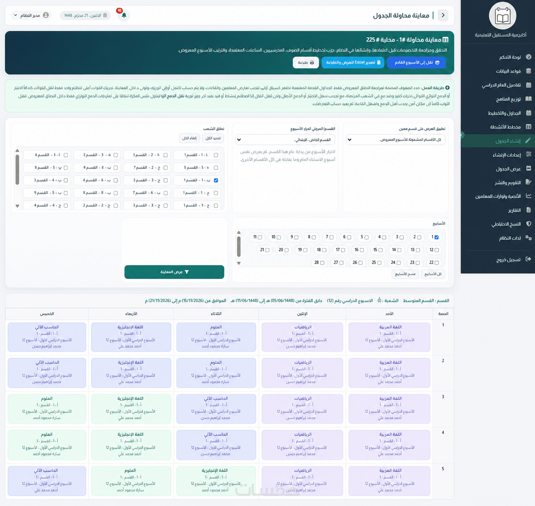Image resolution: width=535 pixels, height=506 pixels.
Task: Click up arrow of sections list scrollbar
Action: coord(17,151)
